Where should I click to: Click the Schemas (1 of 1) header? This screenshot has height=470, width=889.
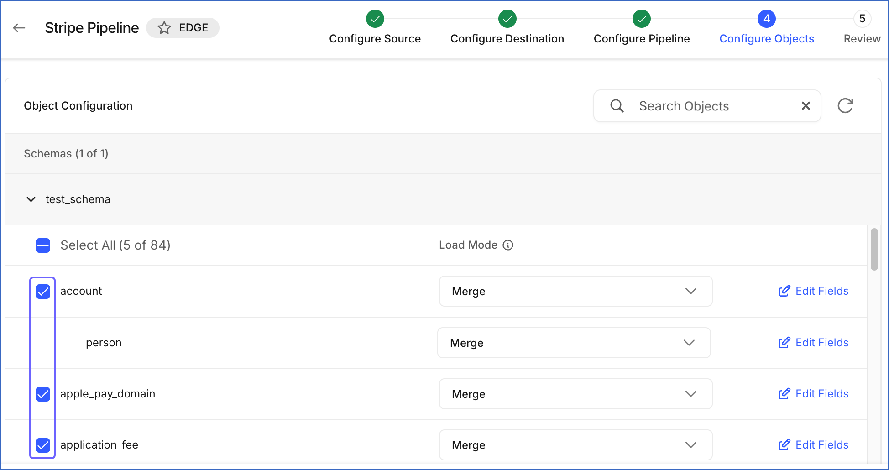click(x=66, y=154)
